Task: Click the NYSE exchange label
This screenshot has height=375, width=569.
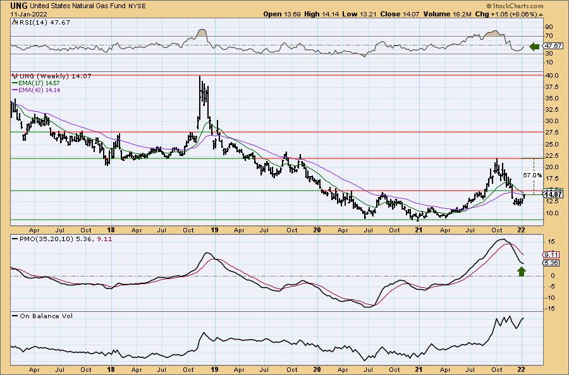Action: tap(137, 6)
